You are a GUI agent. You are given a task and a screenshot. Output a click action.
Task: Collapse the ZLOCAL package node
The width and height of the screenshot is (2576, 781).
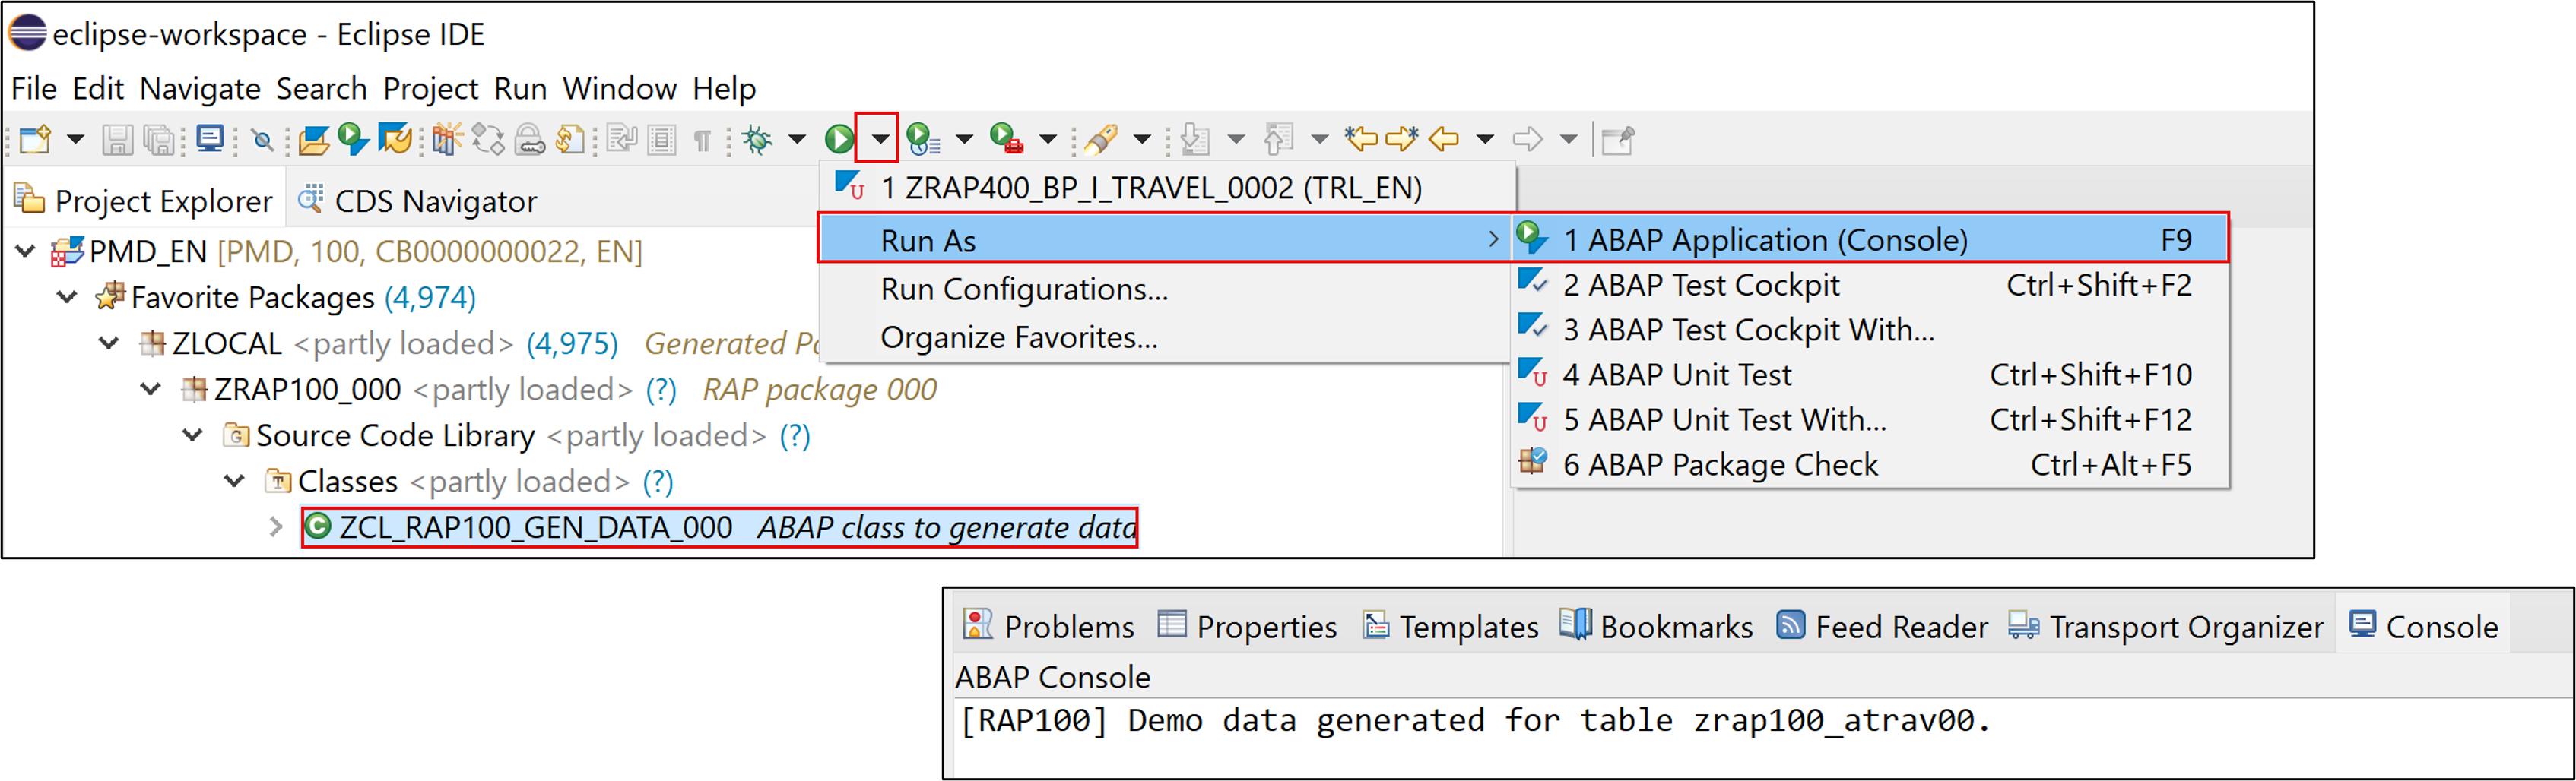109,343
